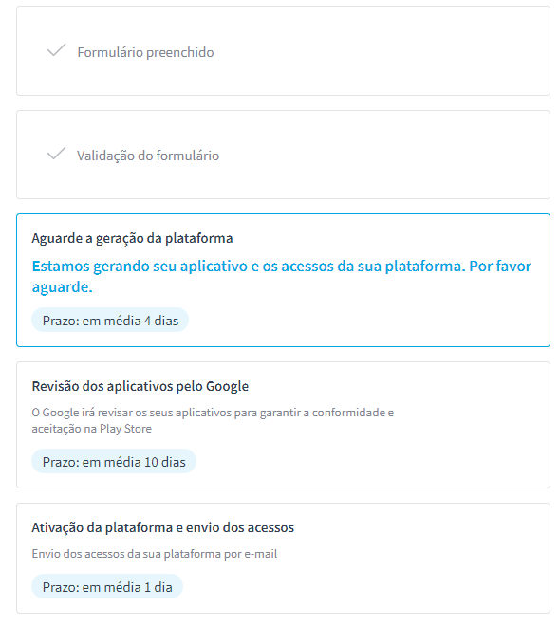
Task: Click the blue Estamos gerando seu aplicativo message
Action: tap(281, 276)
